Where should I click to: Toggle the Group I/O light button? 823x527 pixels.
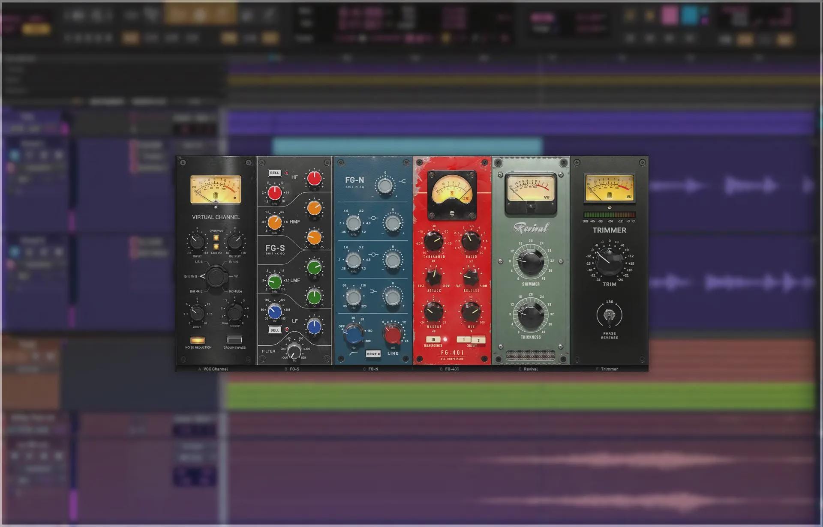pos(216,238)
